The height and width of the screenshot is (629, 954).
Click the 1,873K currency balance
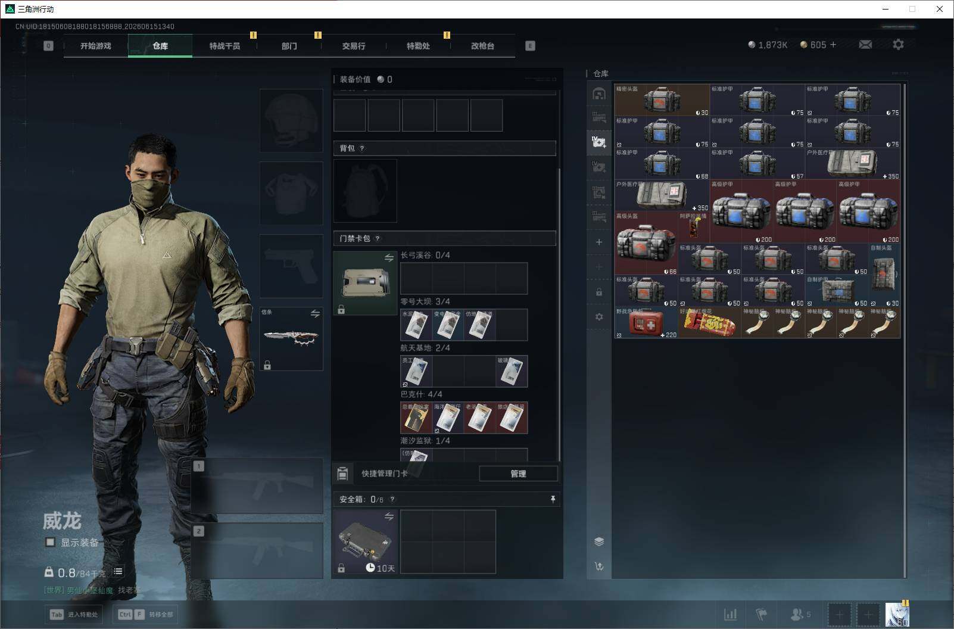(x=768, y=45)
